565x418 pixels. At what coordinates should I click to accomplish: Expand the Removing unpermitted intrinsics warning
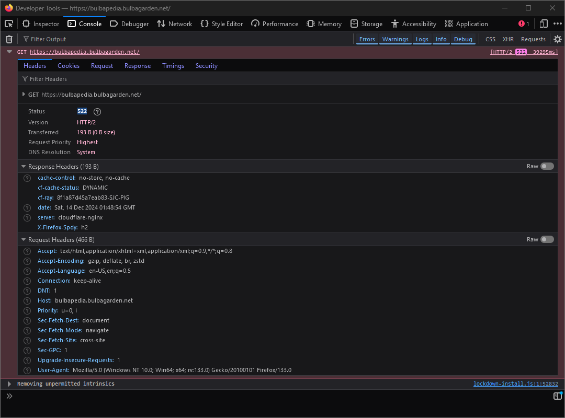9,383
